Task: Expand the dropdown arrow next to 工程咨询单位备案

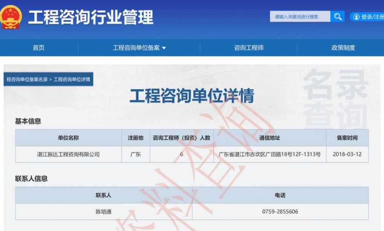Action: [164, 48]
